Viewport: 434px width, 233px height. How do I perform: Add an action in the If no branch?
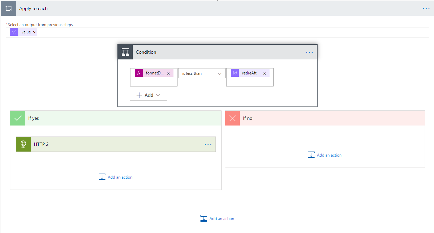(325, 155)
